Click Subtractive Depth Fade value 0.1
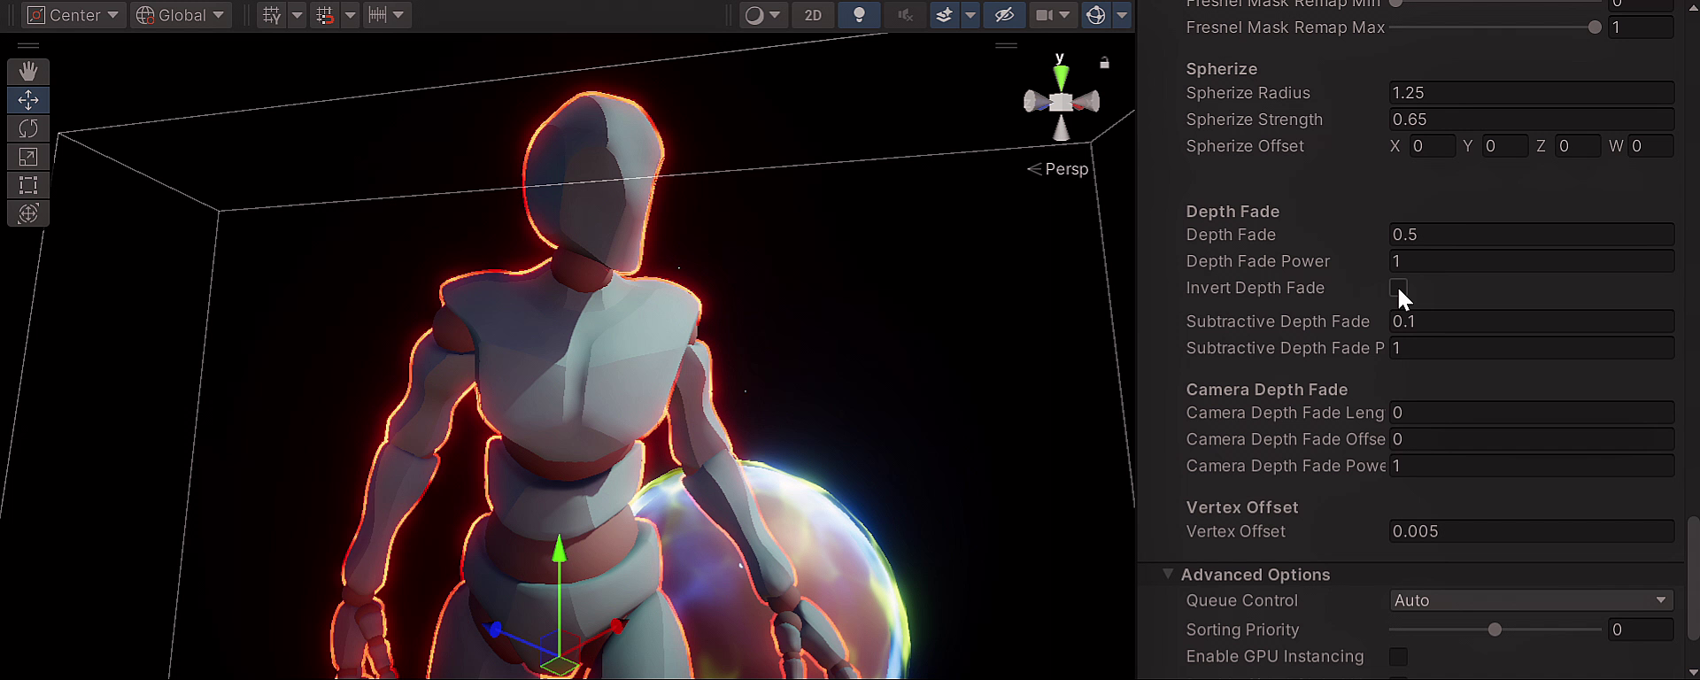This screenshot has width=1700, height=680. pyautogui.click(x=1531, y=321)
